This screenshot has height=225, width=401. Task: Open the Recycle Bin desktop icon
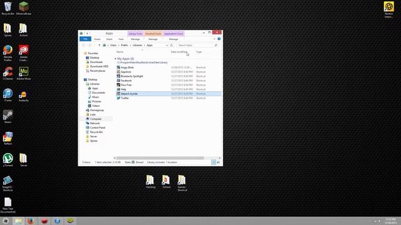pos(8,8)
